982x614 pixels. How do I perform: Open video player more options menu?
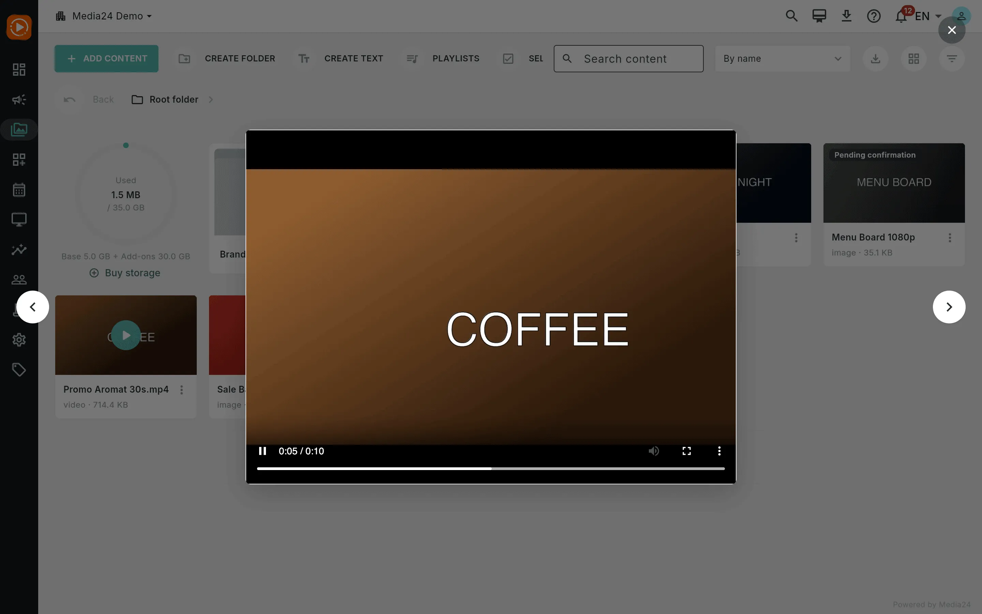719,451
